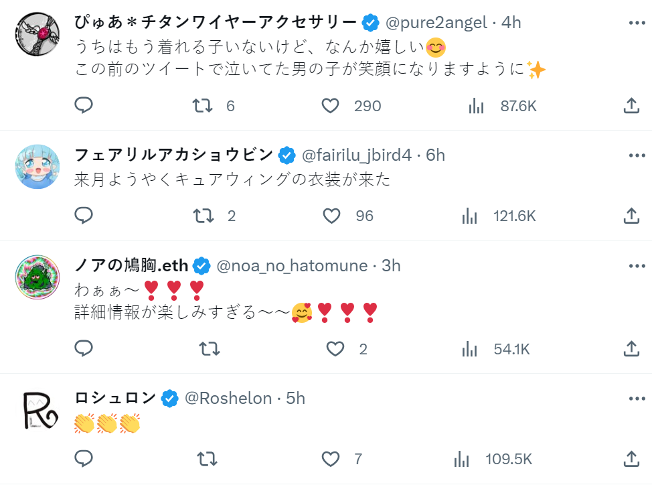Reply to the pure2angel tweet
Viewport: 652px width, 489px height.
click(x=84, y=105)
